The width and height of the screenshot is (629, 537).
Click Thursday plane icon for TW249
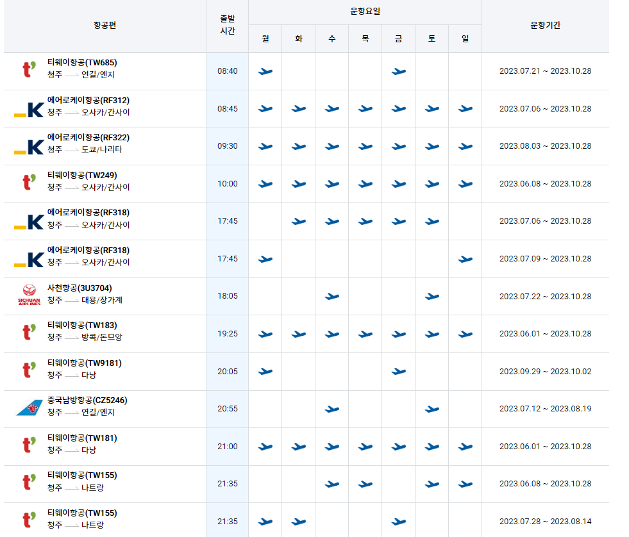pos(365,184)
